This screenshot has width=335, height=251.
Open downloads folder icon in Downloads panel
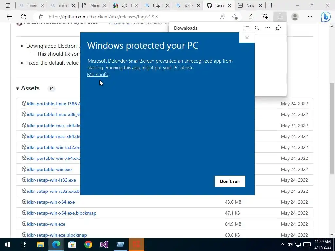point(247,28)
